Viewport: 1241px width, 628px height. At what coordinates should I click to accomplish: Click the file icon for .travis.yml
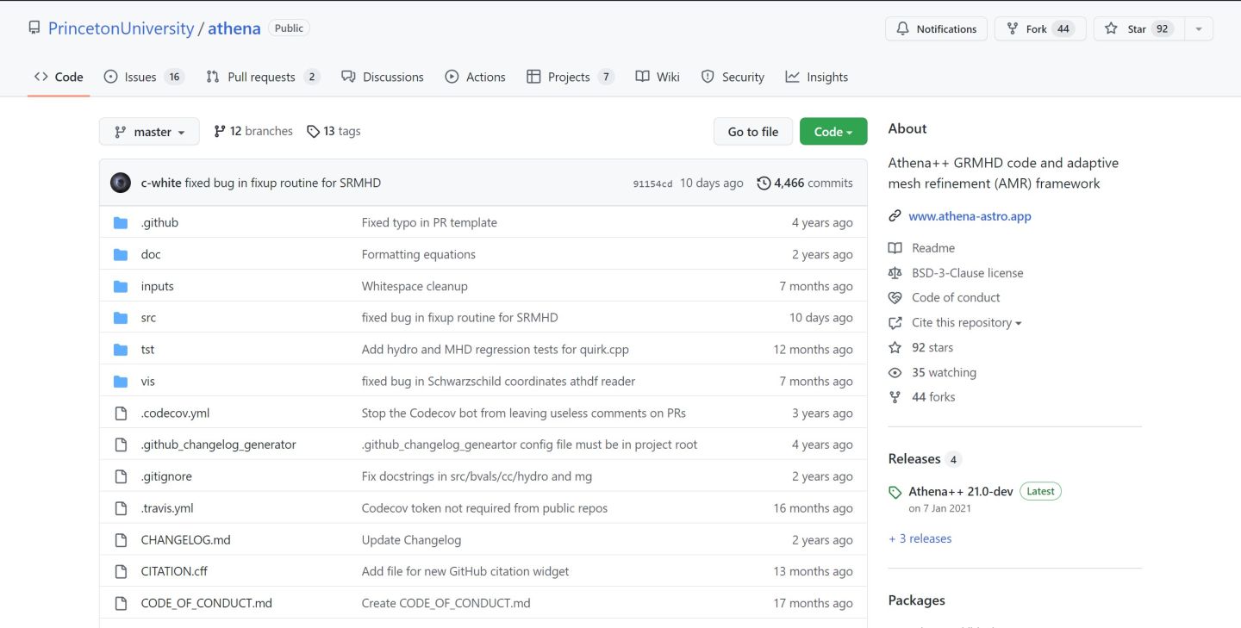pos(121,508)
